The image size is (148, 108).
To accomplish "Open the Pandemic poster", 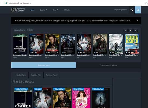I will 116,44.
